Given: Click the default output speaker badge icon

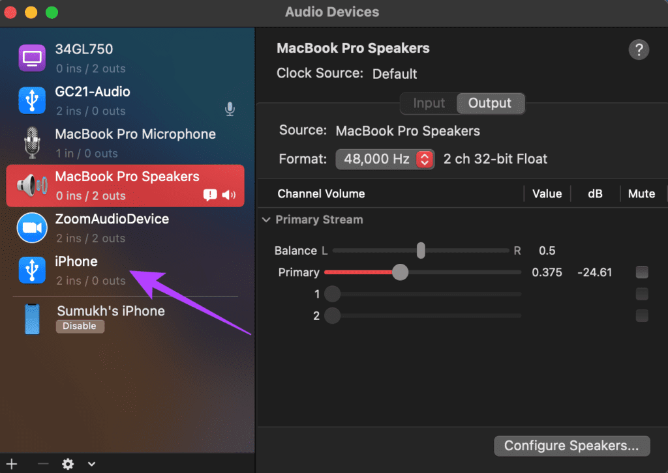Looking at the screenshot, I should (x=229, y=195).
